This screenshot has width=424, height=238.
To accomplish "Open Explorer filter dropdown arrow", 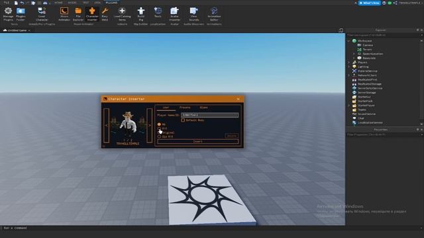I will pyautogui.click(x=421, y=35).
